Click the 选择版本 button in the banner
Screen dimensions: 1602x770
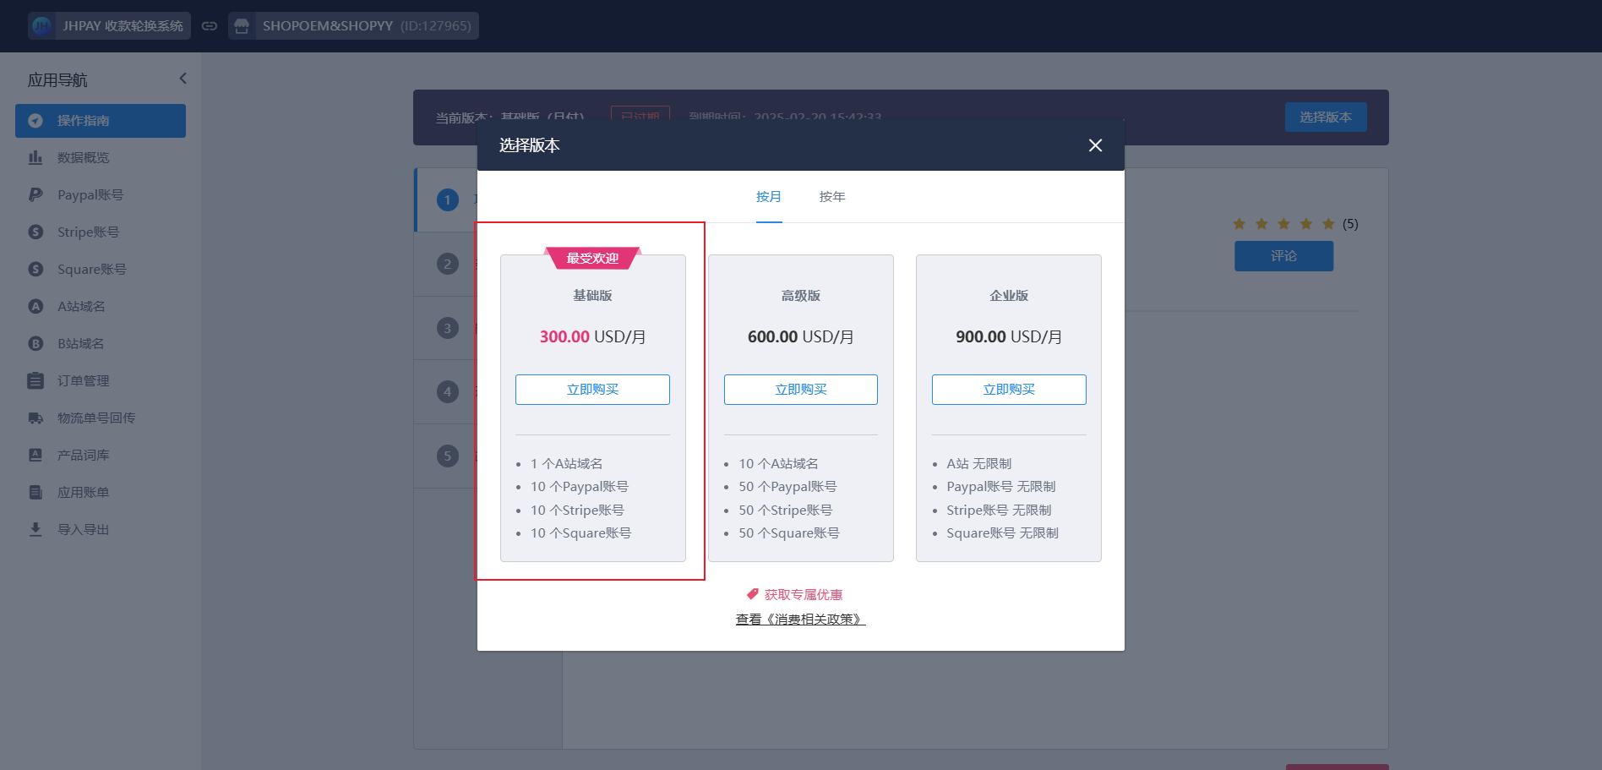coord(1326,117)
